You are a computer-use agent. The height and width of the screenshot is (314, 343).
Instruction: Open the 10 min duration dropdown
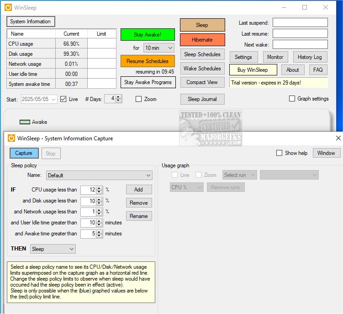(159, 48)
